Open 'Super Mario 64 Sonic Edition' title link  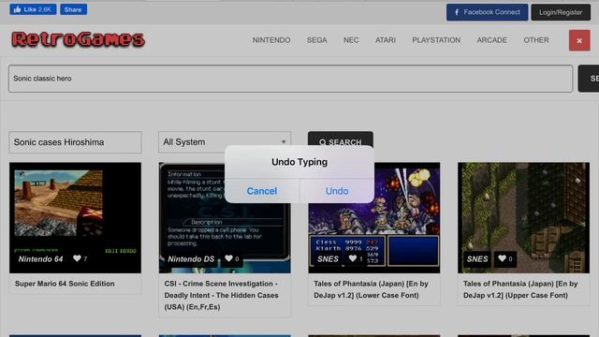tap(65, 284)
